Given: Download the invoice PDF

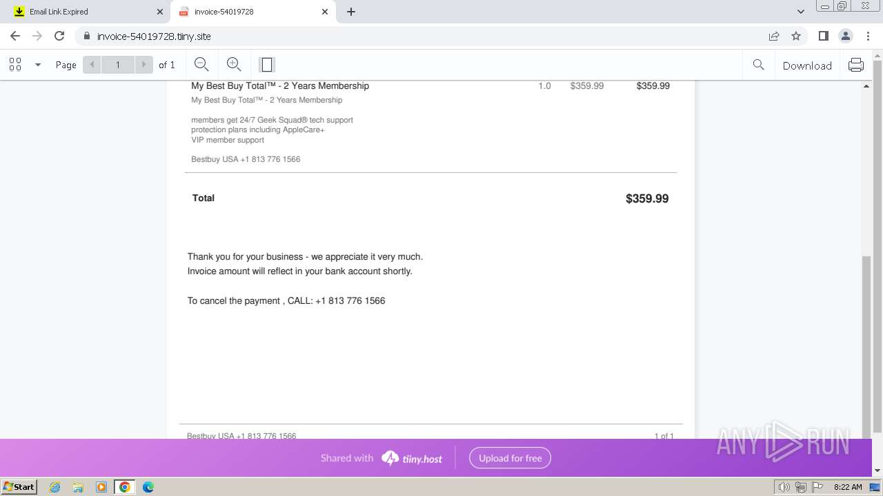Looking at the screenshot, I should pyautogui.click(x=807, y=65).
